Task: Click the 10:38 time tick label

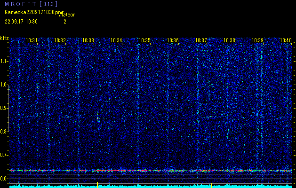Action: pyautogui.click(x=229, y=40)
